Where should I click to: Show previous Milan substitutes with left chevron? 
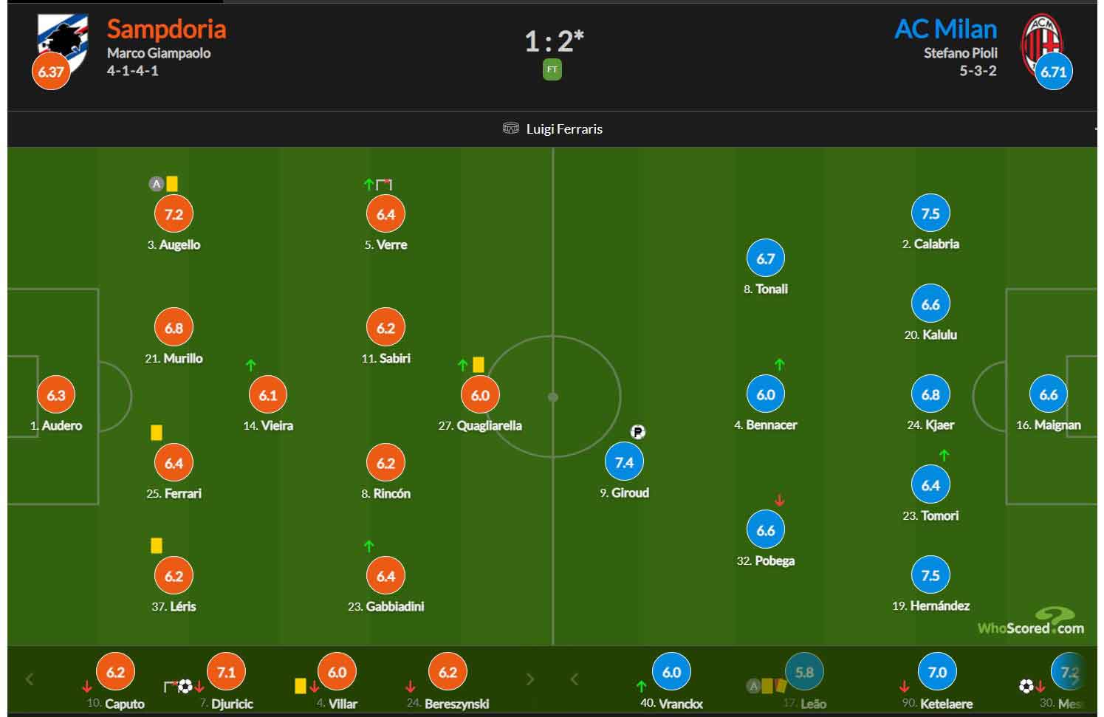575,679
